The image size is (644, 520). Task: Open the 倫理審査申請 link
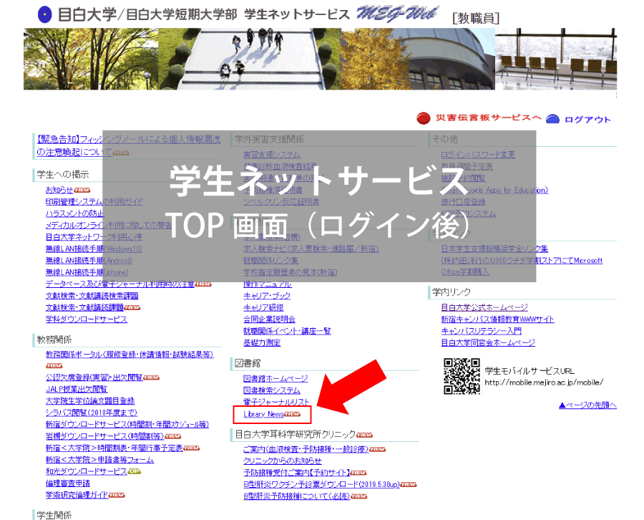point(68,483)
